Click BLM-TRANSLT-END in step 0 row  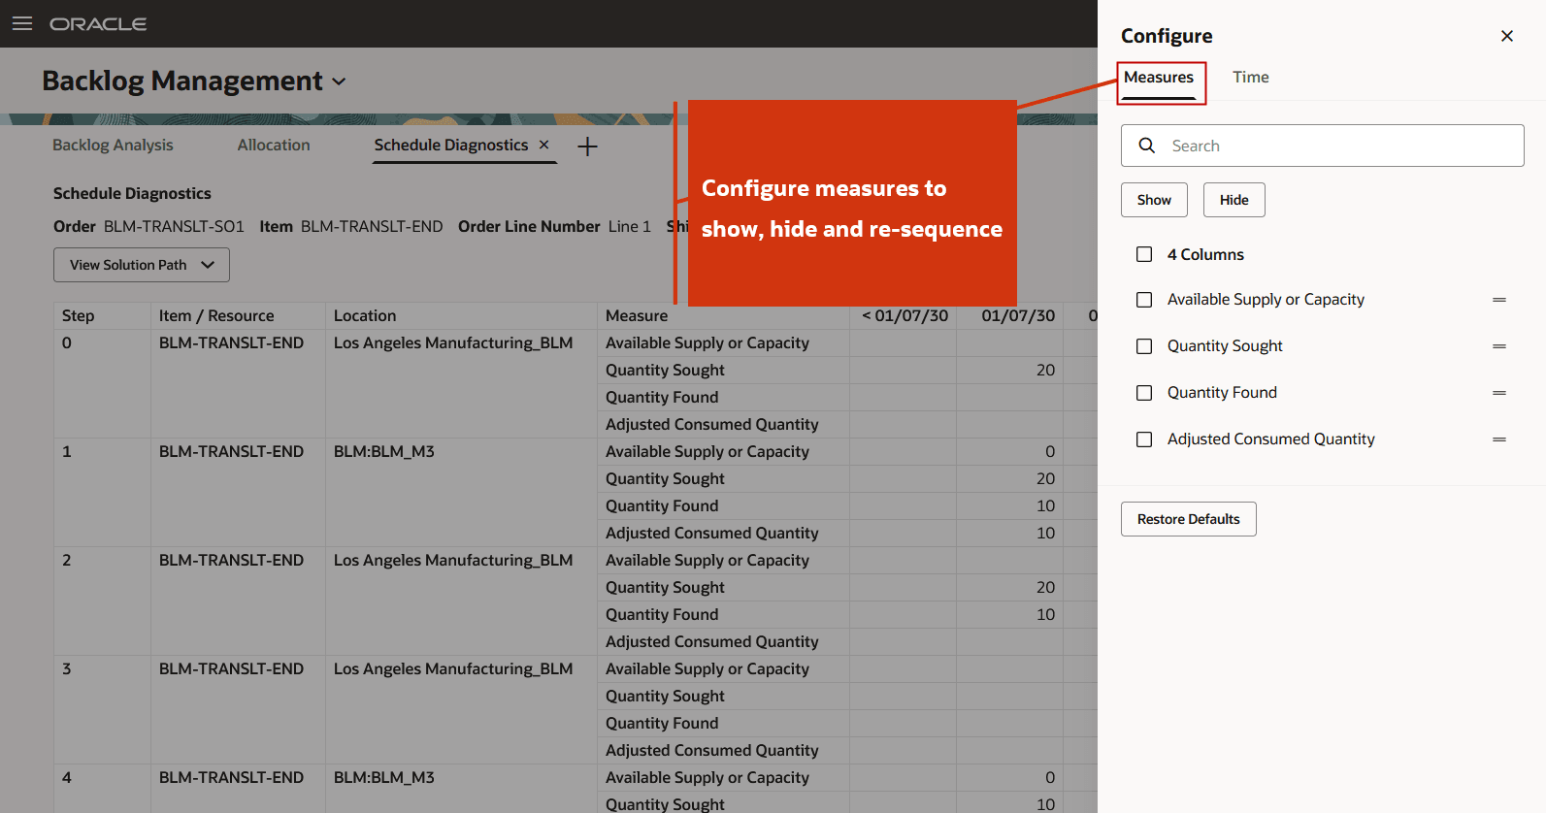(x=231, y=342)
